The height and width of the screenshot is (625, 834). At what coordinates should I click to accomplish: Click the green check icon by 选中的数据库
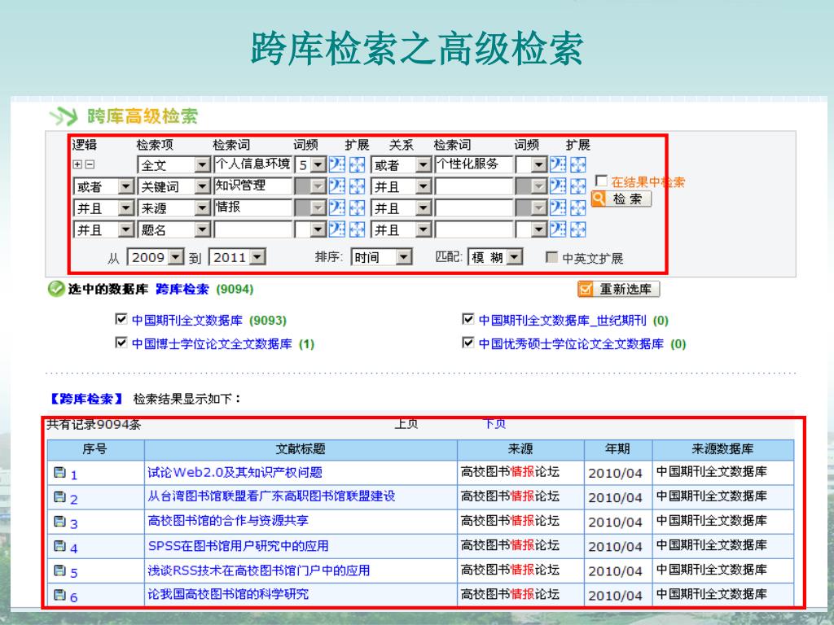coord(55,289)
